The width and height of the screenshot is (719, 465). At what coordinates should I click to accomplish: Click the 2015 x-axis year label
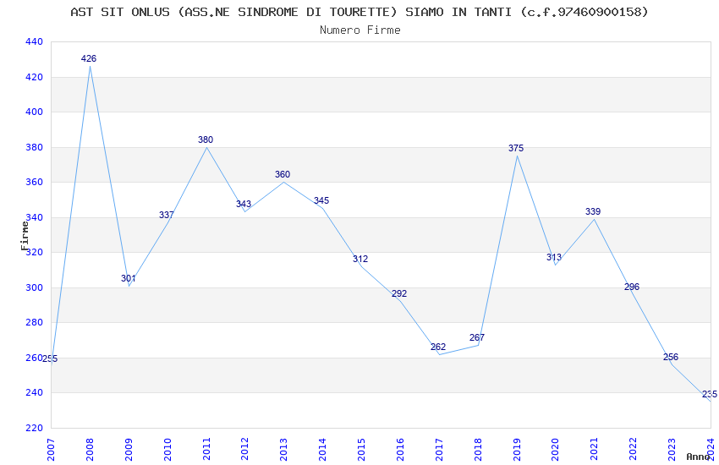tap(361, 449)
